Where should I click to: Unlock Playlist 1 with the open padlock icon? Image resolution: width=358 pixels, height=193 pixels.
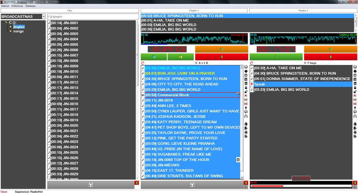246,91
